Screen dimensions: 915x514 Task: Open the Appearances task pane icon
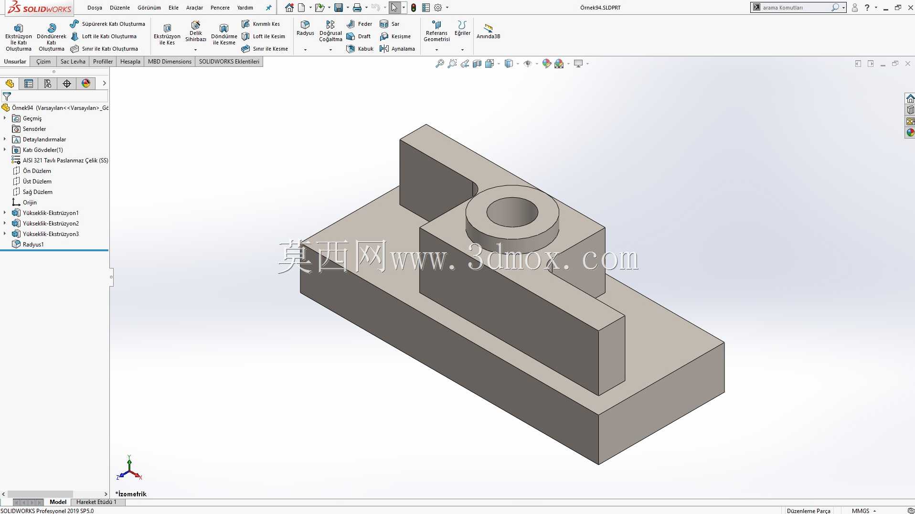pos(910,133)
